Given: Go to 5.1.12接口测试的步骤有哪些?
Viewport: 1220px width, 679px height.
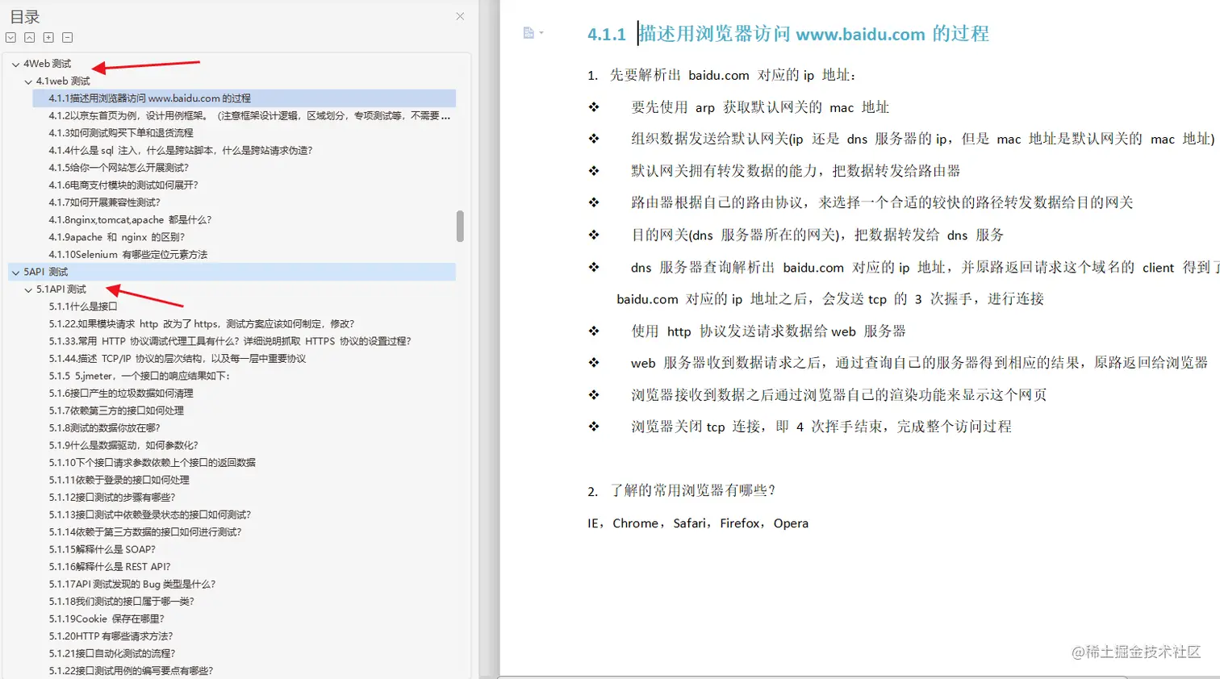Looking at the screenshot, I should click(x=112, y=497).
